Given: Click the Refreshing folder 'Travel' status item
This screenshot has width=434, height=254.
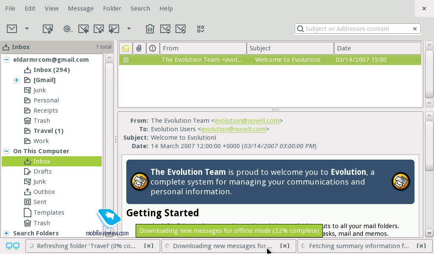Looking at the screenshot, I should click(x=93, y=246).
